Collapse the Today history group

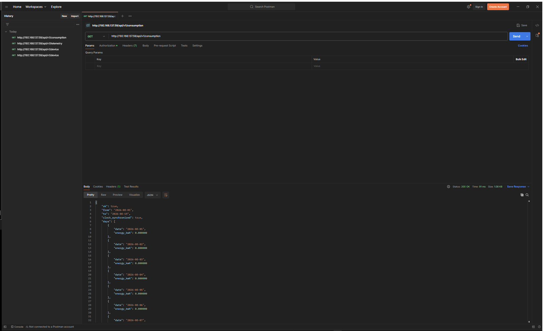point(6,32)
